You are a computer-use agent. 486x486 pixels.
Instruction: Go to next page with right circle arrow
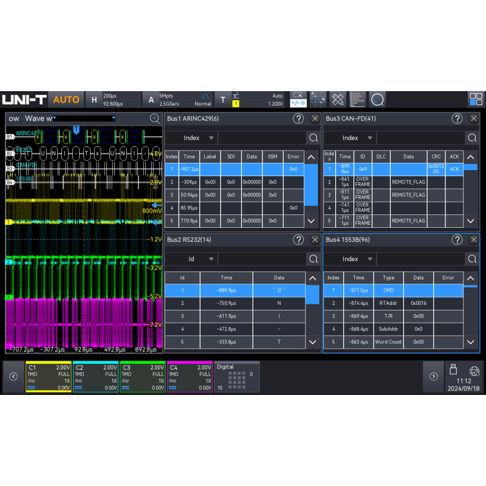coord(433,376)
